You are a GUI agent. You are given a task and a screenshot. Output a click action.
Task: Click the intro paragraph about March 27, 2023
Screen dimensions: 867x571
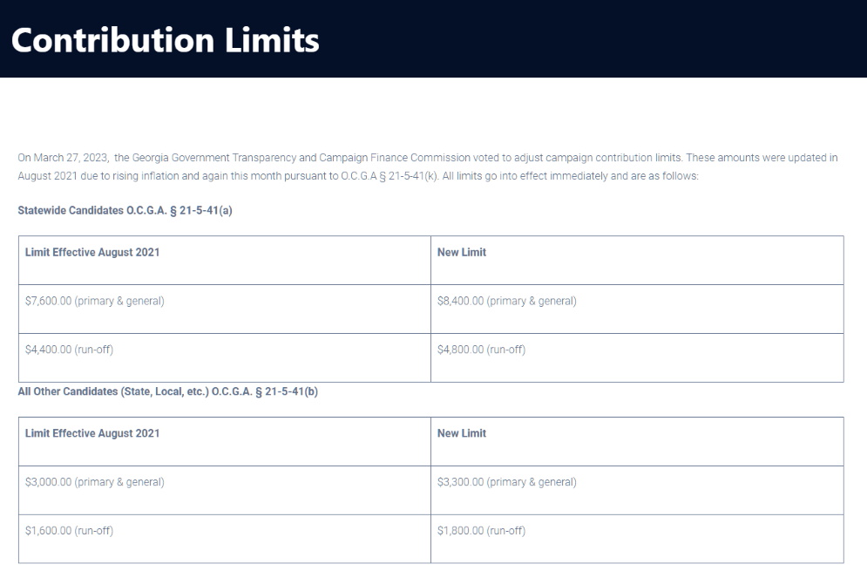pos(428,167)
